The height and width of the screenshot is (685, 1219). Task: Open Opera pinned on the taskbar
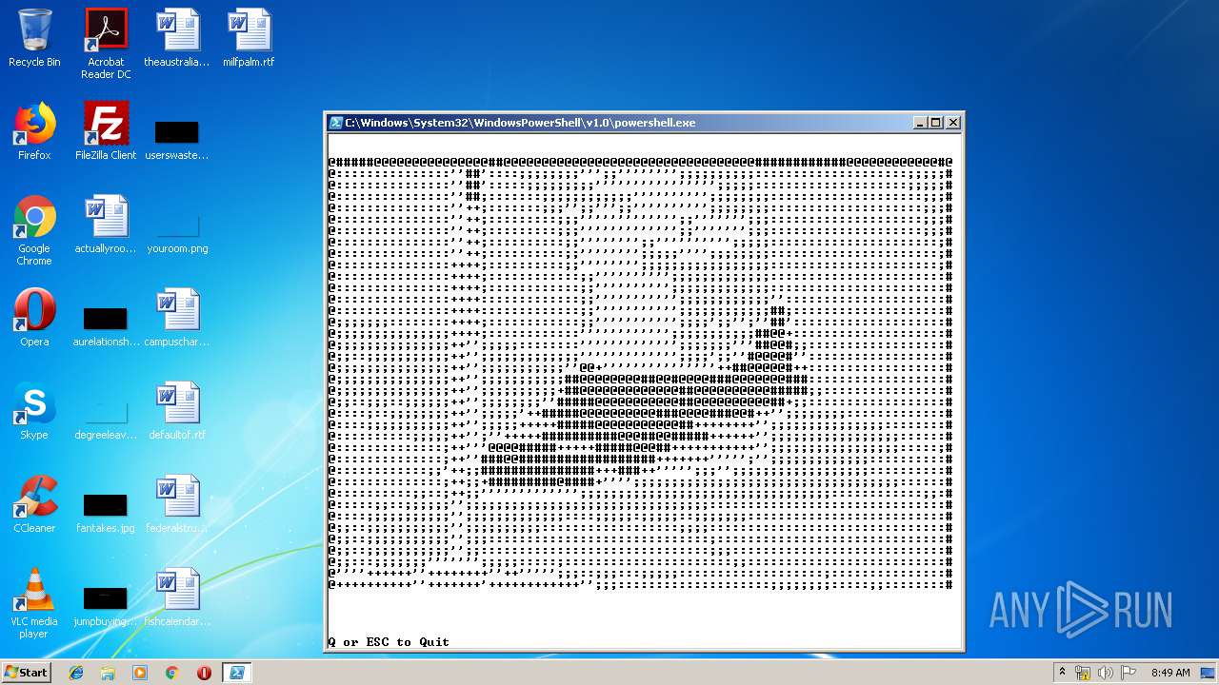pyautogui.click(x=204, y=673)
